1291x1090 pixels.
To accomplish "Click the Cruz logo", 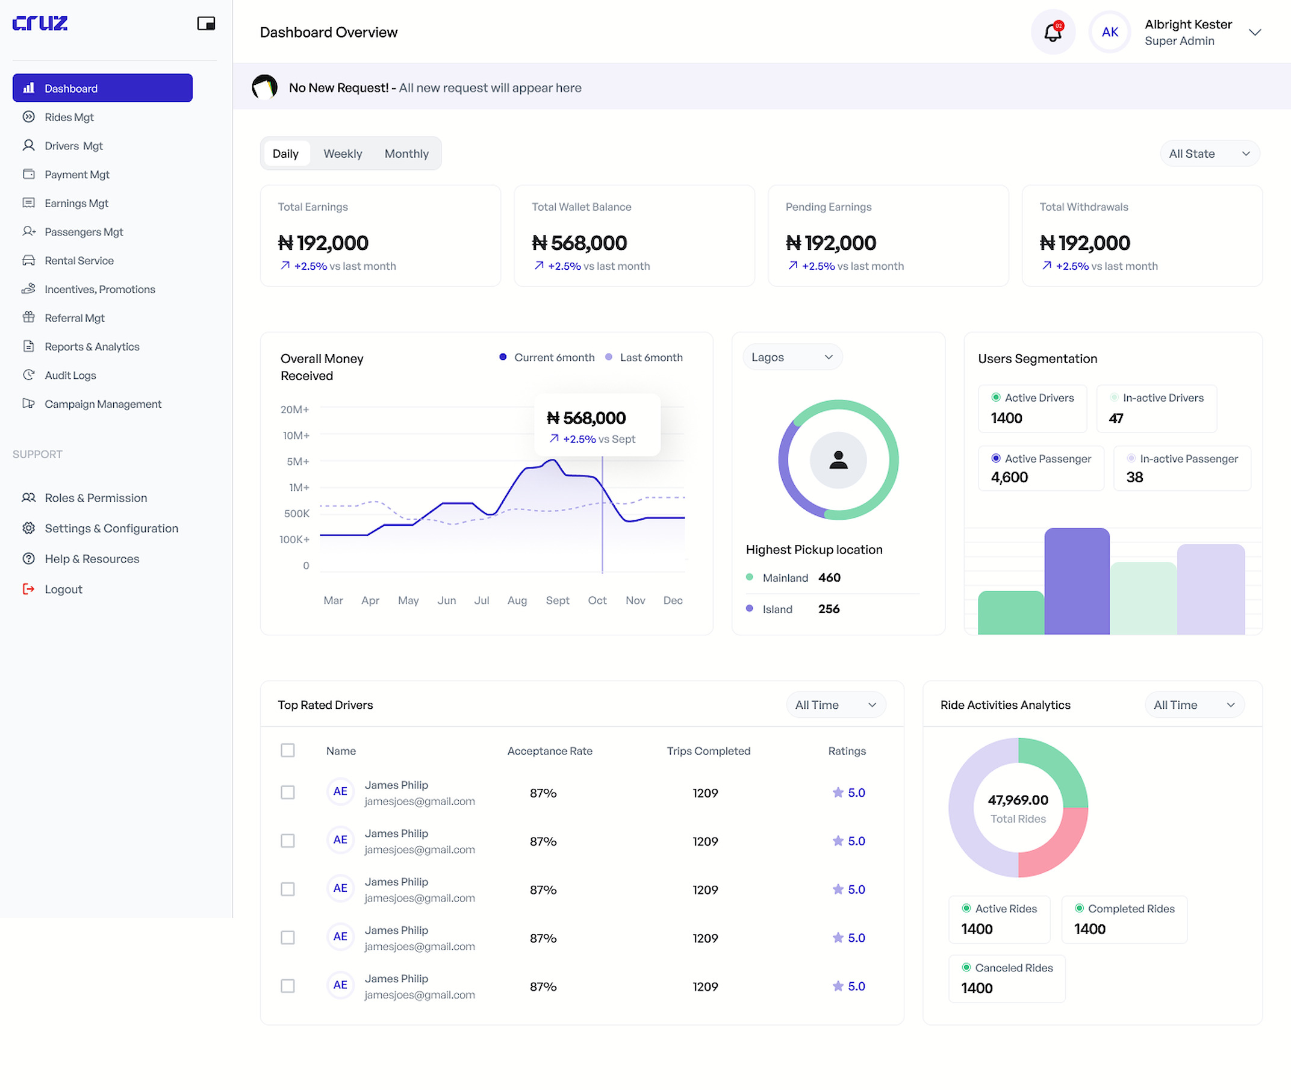I will pyautogui.click(x=40, y=23).
